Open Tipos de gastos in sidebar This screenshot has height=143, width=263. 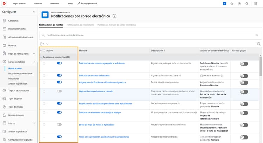[15, 98]
